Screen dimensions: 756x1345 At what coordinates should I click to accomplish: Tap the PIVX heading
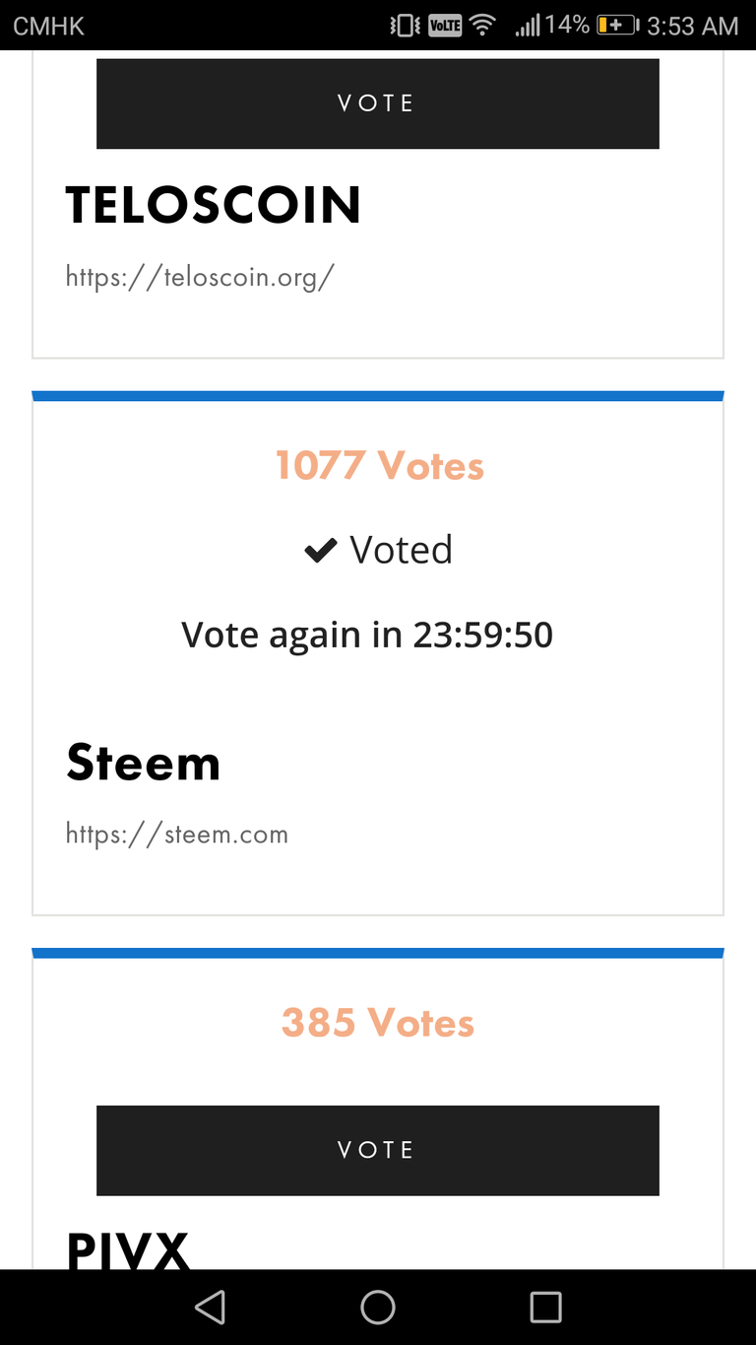tap(128, 1248)
